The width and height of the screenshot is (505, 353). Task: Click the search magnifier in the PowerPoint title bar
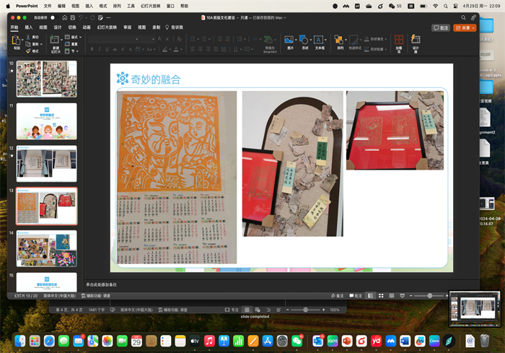tap(463, 18)
